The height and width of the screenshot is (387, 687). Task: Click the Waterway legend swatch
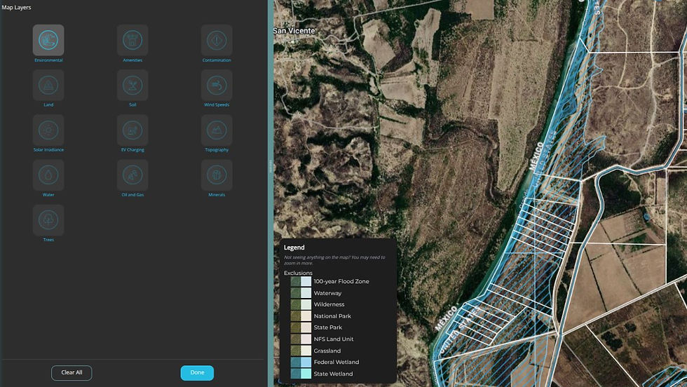tap(301, 293)
